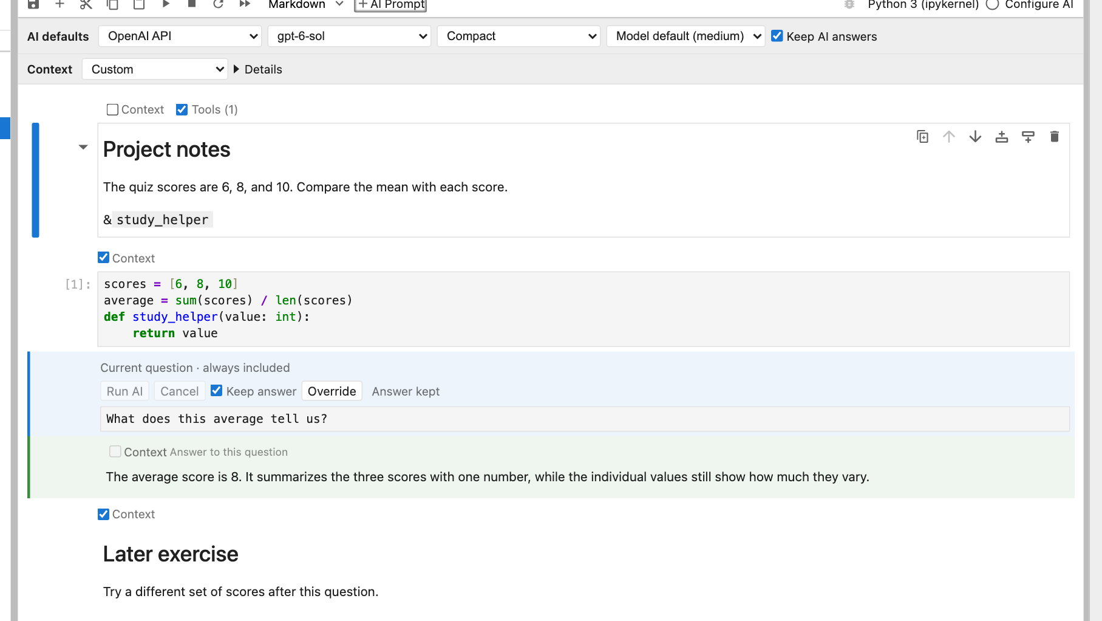1102x621 pixels.
Task: Click the 'Later exercise' heading
Action: pyautogui.click(x=171, y=554)
